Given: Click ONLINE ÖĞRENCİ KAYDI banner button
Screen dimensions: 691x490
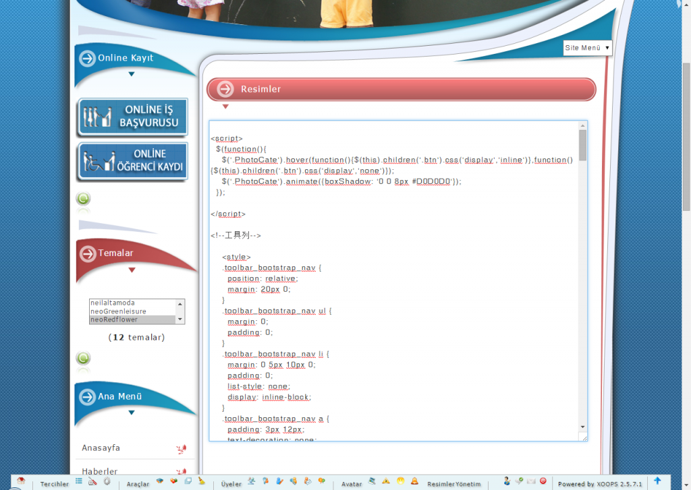Looking at the screenshot, I should [x=132, y=161].
